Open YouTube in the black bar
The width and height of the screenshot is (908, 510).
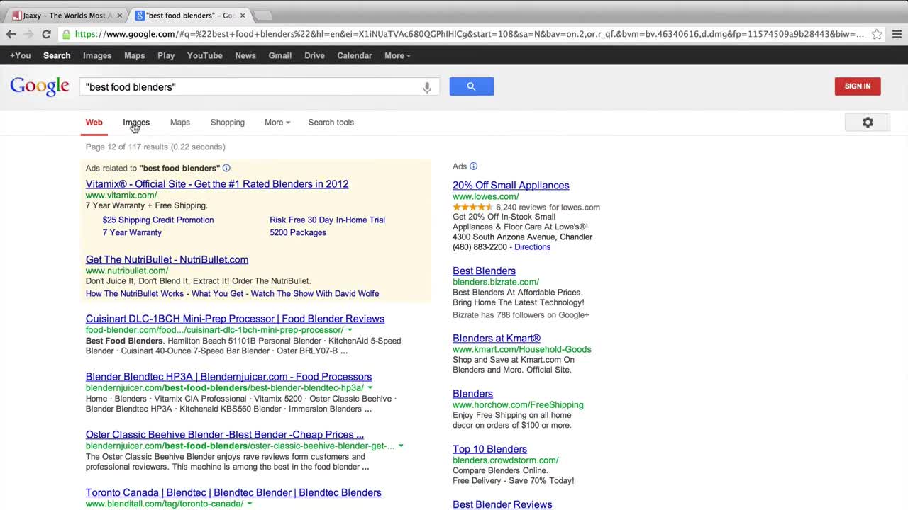click(205, 55)
